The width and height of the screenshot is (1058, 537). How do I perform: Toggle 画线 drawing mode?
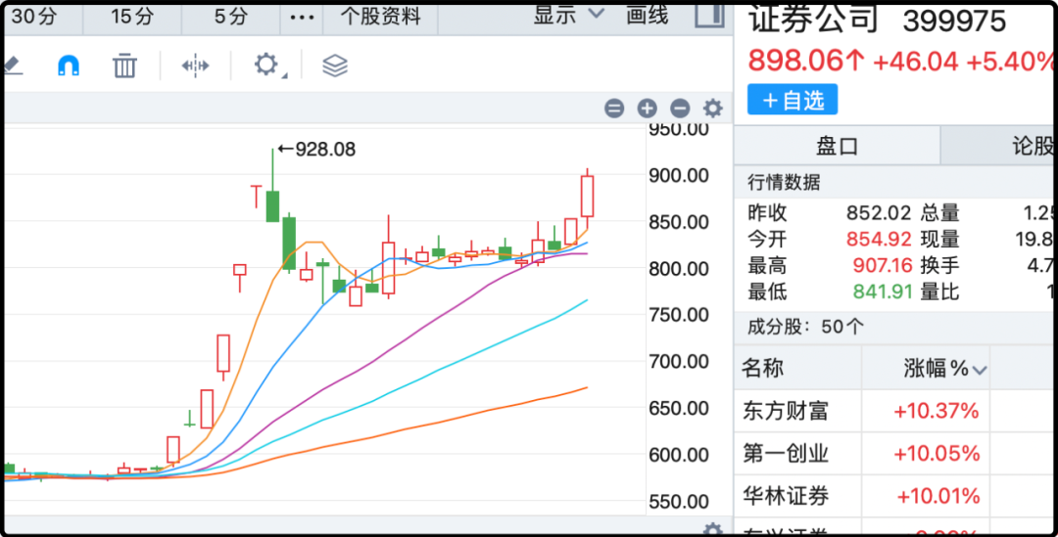point(647,16)
